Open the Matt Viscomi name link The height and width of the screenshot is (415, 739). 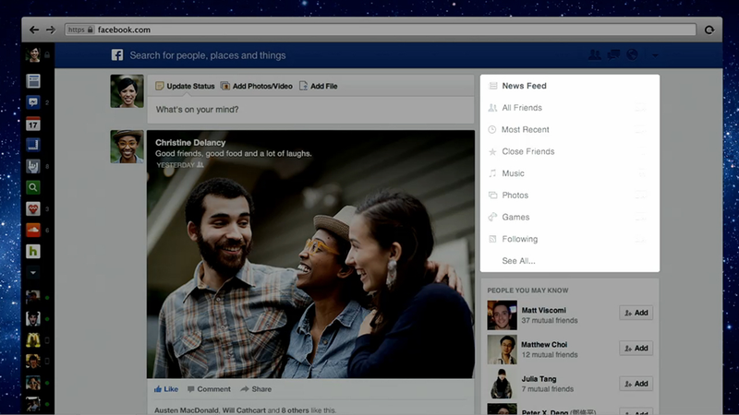[x=543, y=311]
